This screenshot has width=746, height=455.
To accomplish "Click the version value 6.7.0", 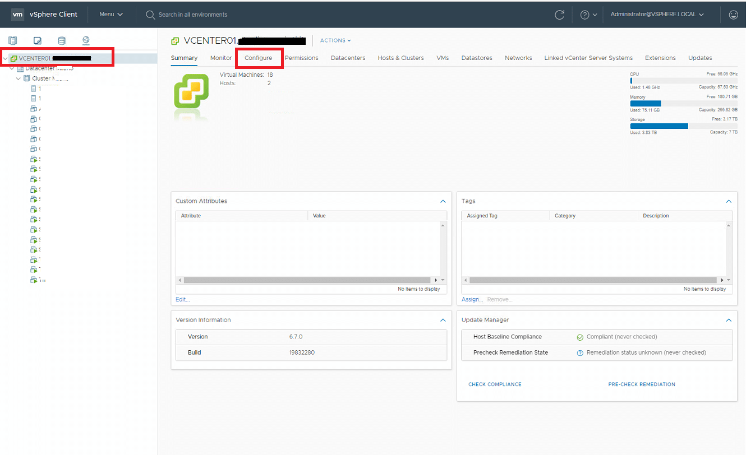I will (x=296, y=337).
